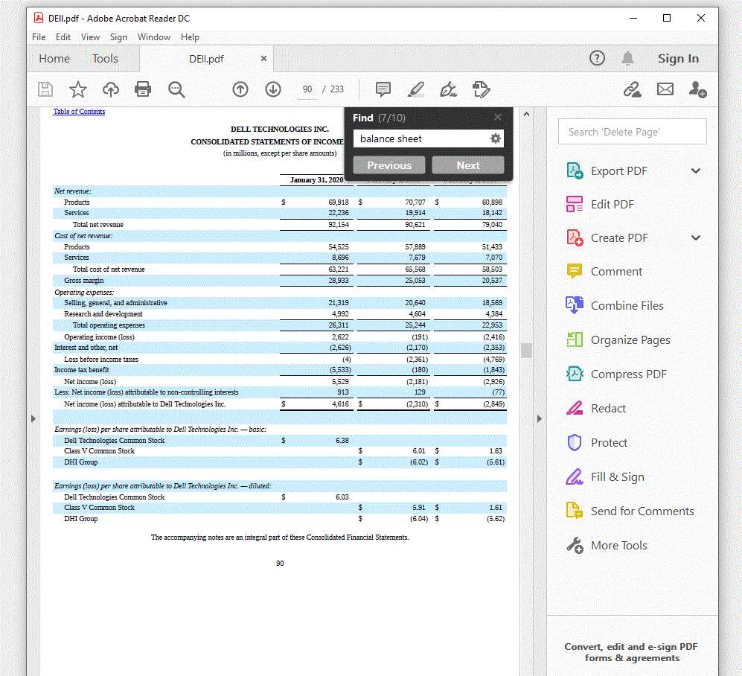Click the page number input field
This screenshot has height=676, width=742.
tap(307, 89)
